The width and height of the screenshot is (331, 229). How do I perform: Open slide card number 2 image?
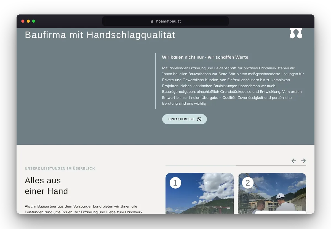pos(272,193)
